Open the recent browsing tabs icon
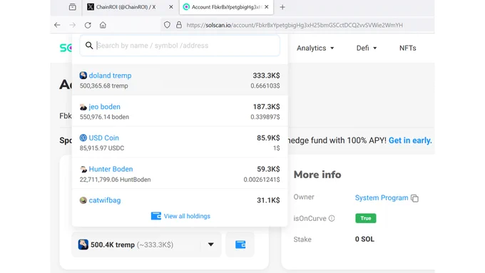 [x=72, y=7]
